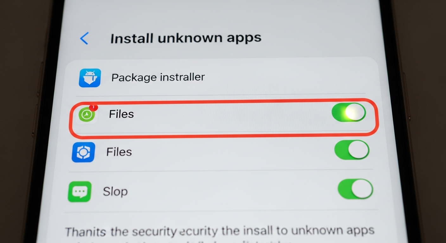The width and height of the screenshot is (446, 243).
Task: Select the Install unknown apps header
Action: [186, 38]
